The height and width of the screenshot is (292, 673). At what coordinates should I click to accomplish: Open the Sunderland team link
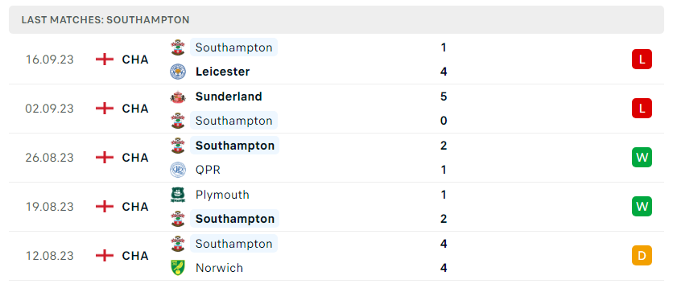229,97
